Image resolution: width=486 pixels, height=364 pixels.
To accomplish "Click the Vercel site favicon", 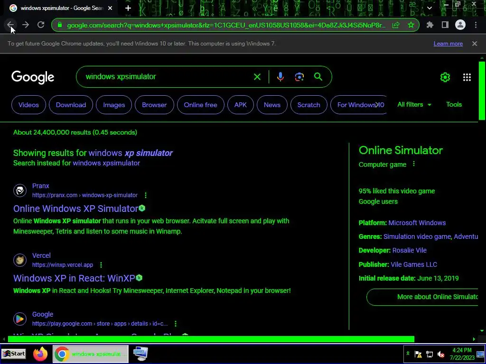I will (x=20, y=260).
